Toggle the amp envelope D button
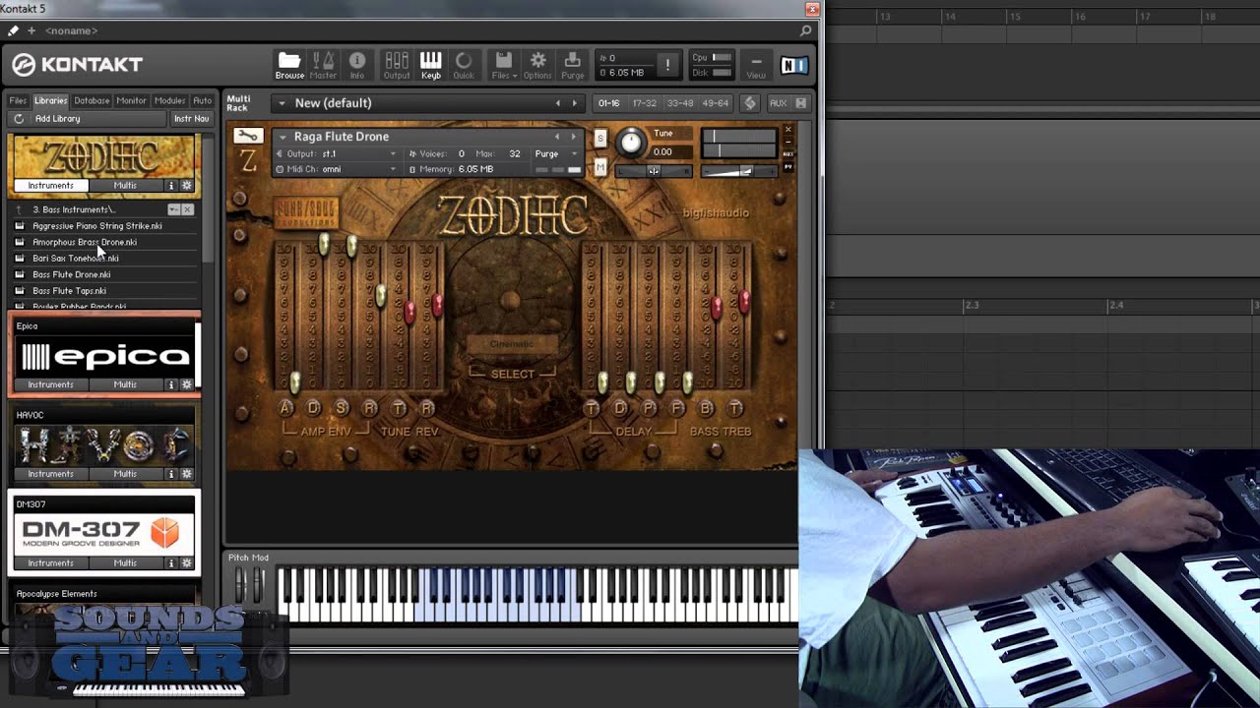Image resolution: width=1260 pixels, height=708 pixels. (x=314, y=408)
